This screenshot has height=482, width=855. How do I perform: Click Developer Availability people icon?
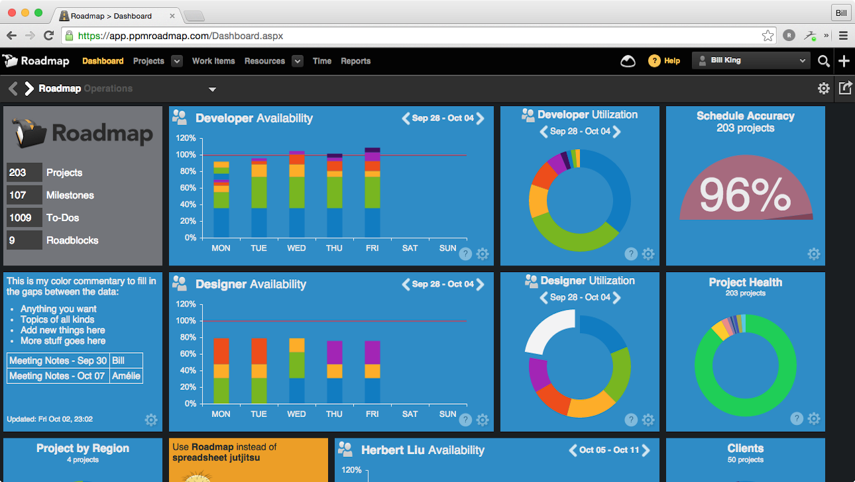[180, 117]
